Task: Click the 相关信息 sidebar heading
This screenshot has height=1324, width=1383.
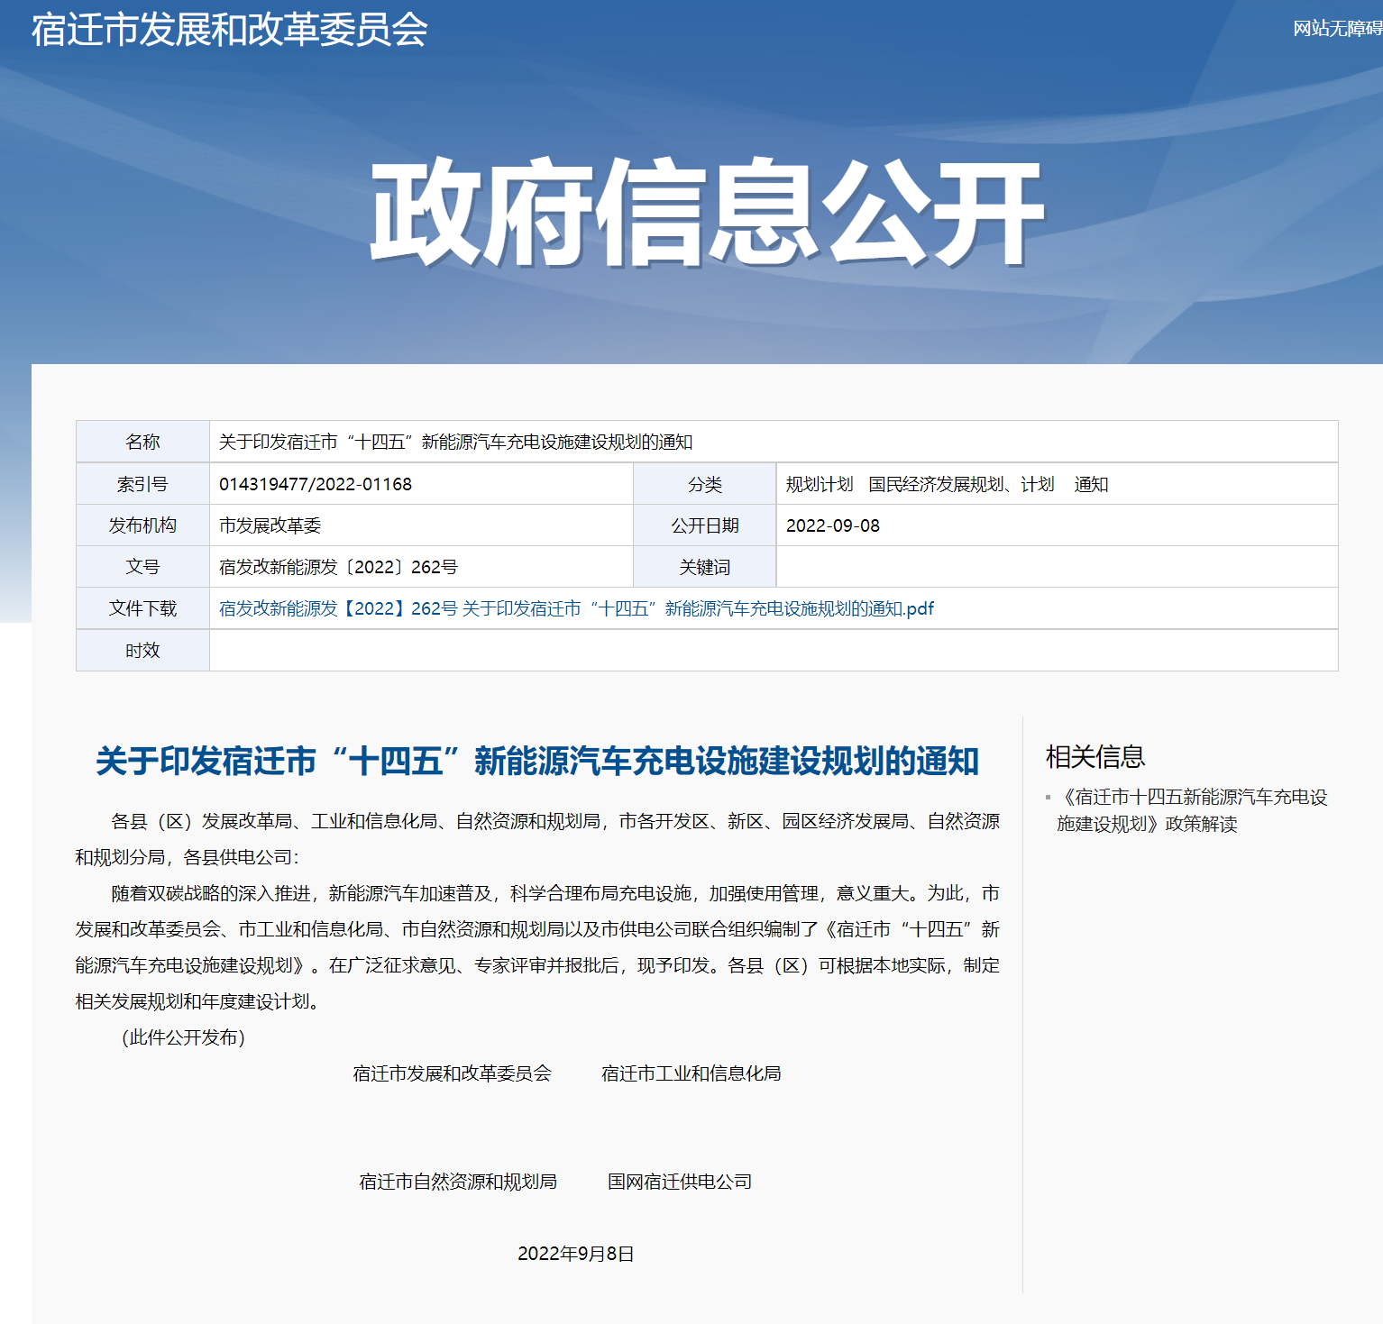Action: (x=1095, y=757)
